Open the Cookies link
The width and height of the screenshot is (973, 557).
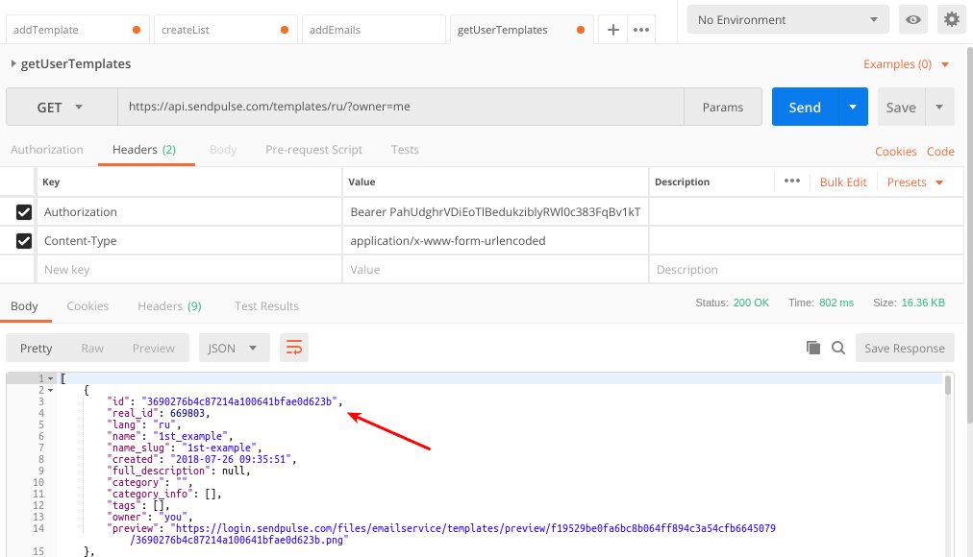point(895,152)
